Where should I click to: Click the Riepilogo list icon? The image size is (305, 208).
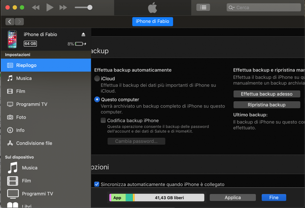pos(10,65)
